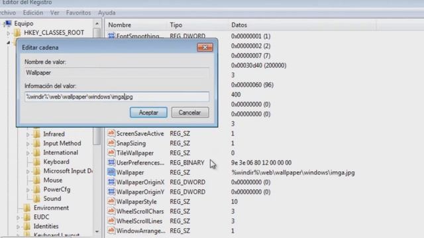The height and width of the screenshot is (238, 424).
Task: Click the Microsoft Input folder icon
Action: [36, 171]
